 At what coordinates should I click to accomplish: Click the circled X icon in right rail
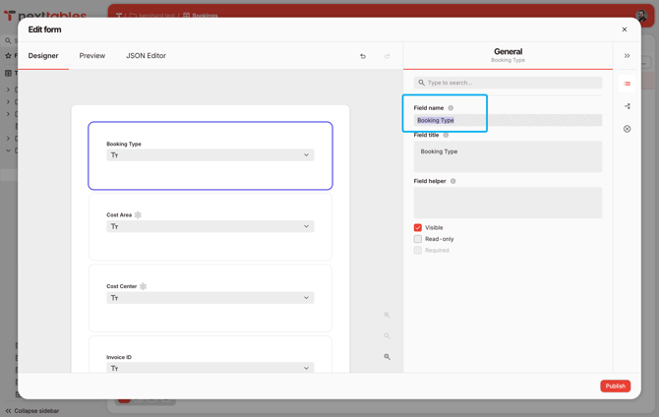point(627,129)
